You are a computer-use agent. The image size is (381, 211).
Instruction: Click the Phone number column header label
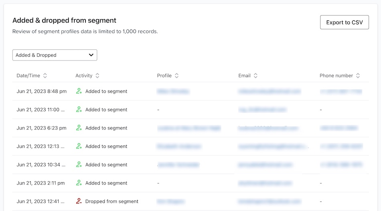tap(336, 76)
